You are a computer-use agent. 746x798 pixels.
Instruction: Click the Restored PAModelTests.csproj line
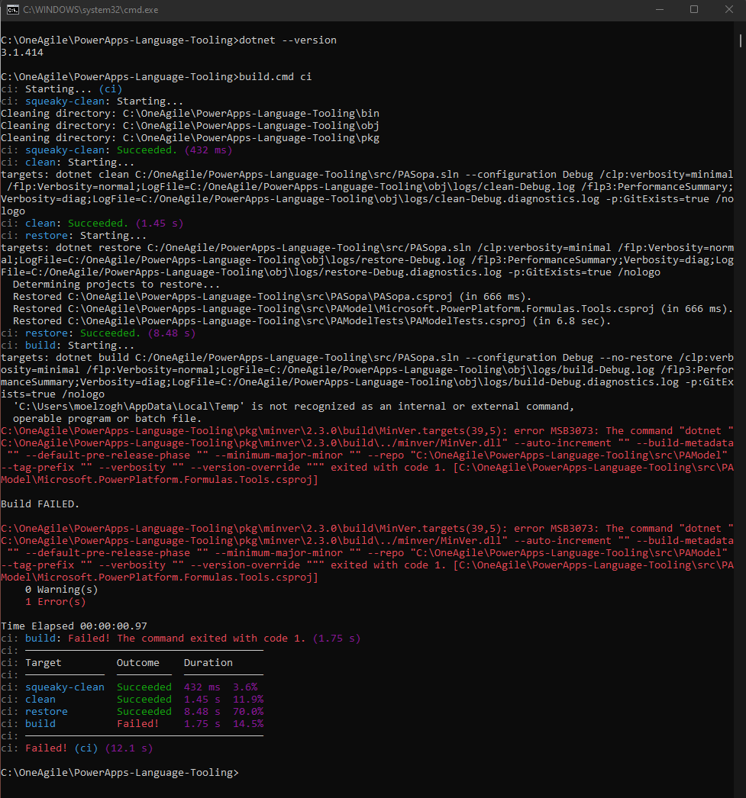tap(312, 321)
